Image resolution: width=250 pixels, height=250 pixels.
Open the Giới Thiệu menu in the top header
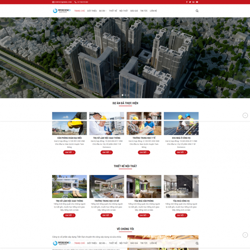coord(92,11)
